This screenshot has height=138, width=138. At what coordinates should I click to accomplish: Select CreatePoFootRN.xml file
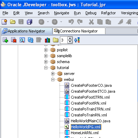point(89,103)
